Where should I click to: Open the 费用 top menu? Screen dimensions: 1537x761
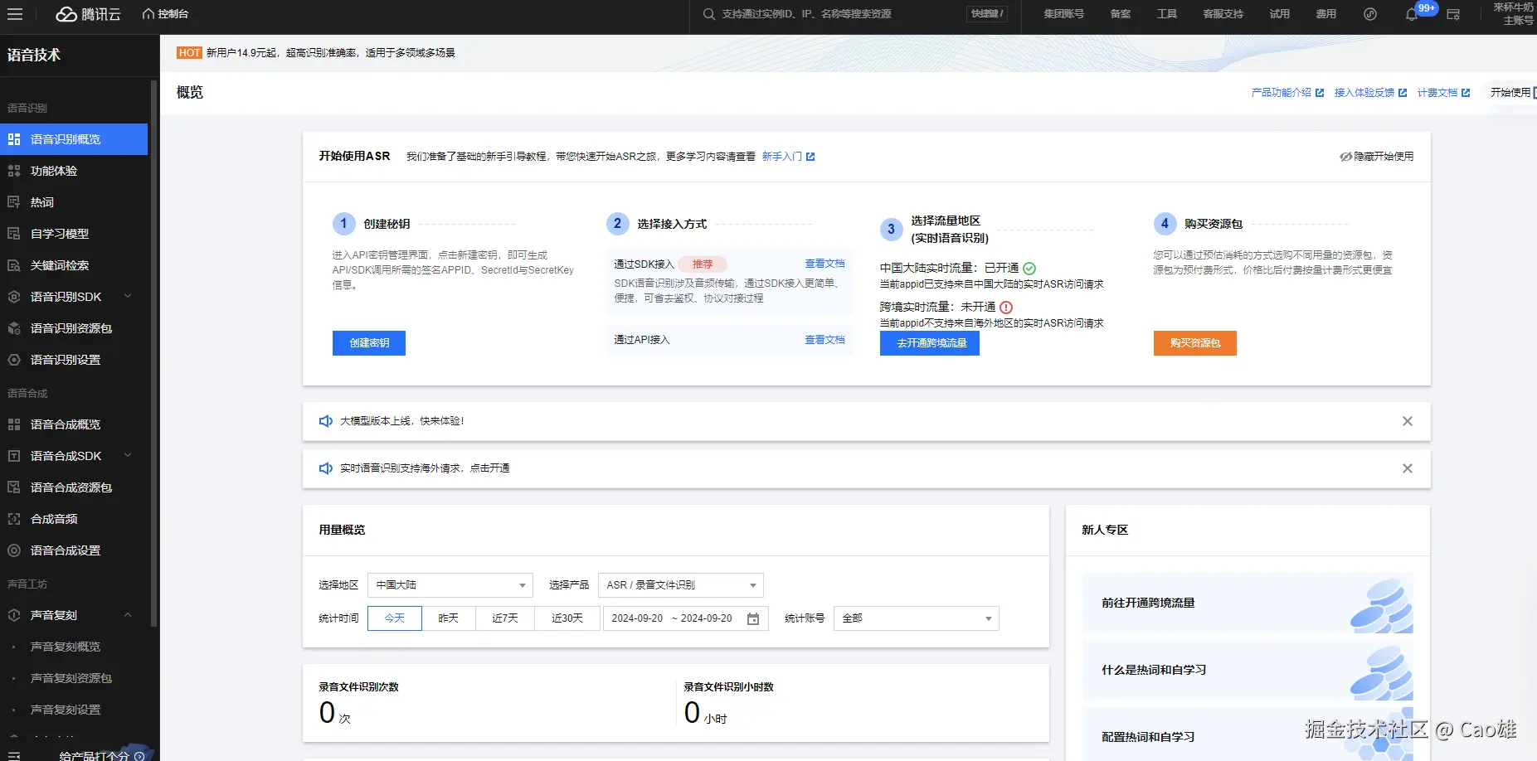pos(1326,14)
